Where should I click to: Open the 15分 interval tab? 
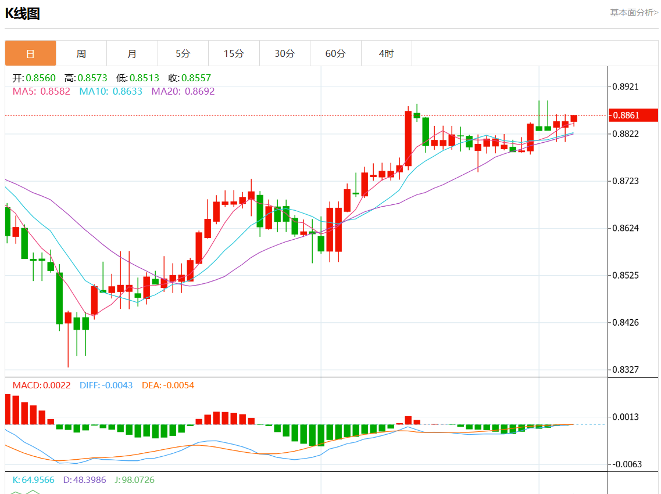pyautogui.click(x=234, y=53)
